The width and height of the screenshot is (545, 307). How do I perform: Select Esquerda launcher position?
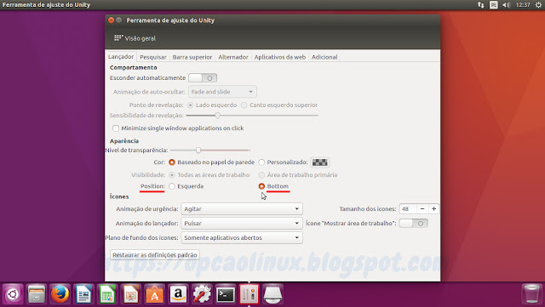(172, 186)
